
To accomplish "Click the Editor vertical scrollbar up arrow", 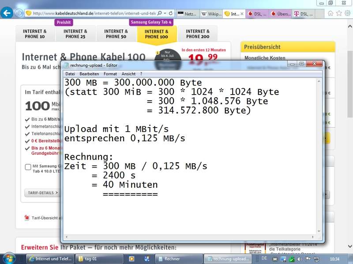I will [319, 81].
